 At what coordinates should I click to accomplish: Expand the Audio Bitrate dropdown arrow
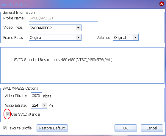coord(44,105)
